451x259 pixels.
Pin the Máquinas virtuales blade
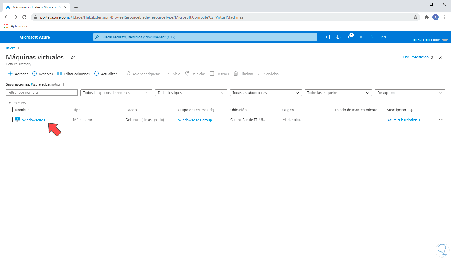73,57
